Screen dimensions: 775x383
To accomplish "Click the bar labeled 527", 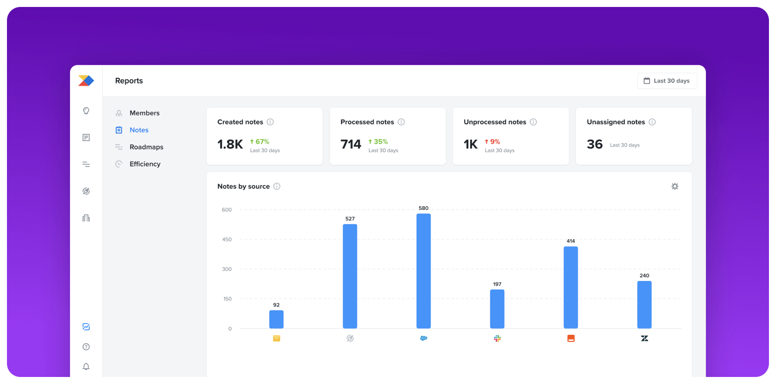I will [350, 276].
